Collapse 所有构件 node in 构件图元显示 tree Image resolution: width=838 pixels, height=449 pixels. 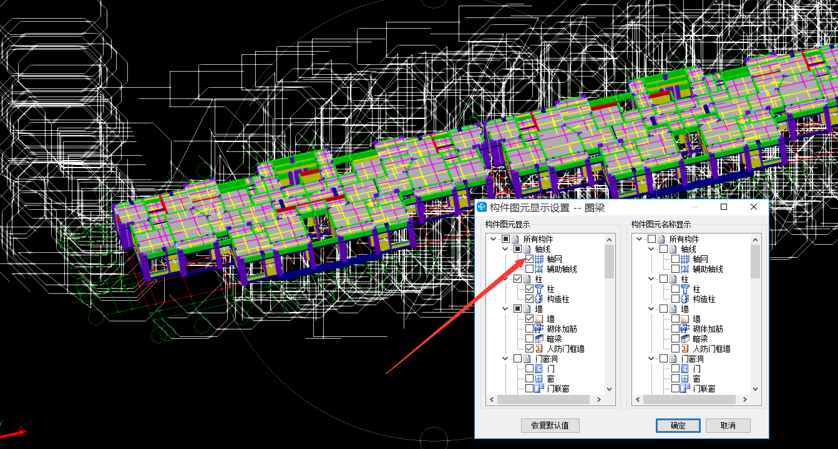(493, 239)
